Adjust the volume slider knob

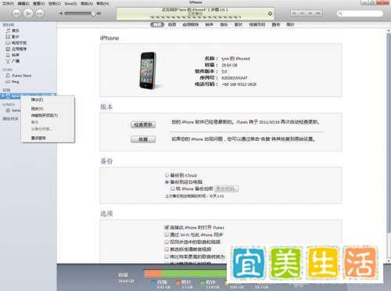[93, 13]
